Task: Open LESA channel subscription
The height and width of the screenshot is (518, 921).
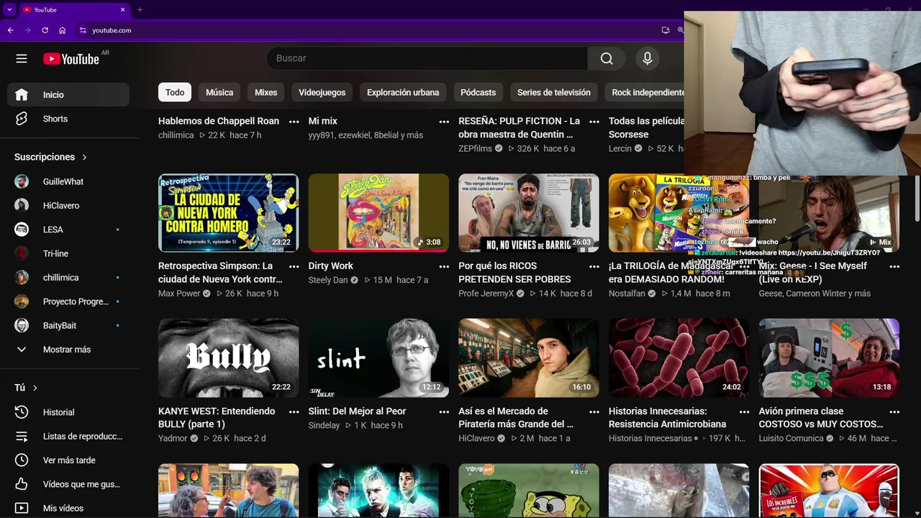Action: pyautogui.click(x=68, y=230)
